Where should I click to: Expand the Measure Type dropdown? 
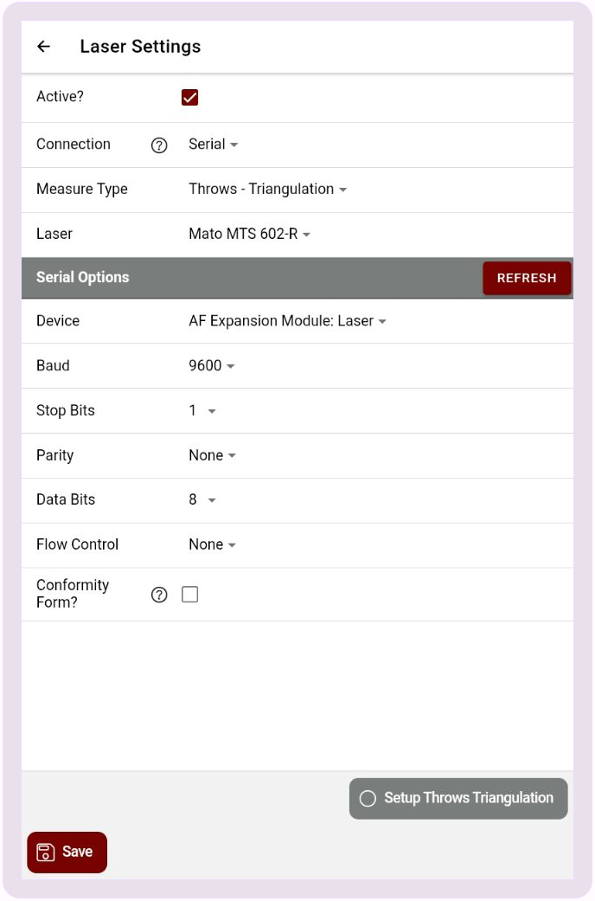point(267,190)
